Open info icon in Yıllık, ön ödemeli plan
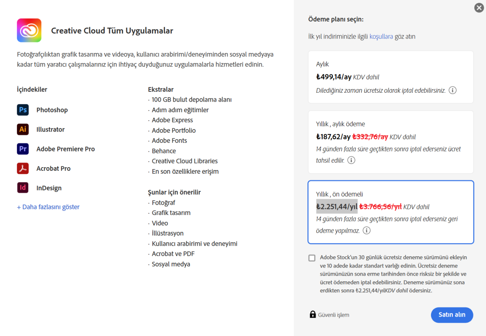Image resolution: width=486 pixels, height=336 pixels. pos(367,230)
